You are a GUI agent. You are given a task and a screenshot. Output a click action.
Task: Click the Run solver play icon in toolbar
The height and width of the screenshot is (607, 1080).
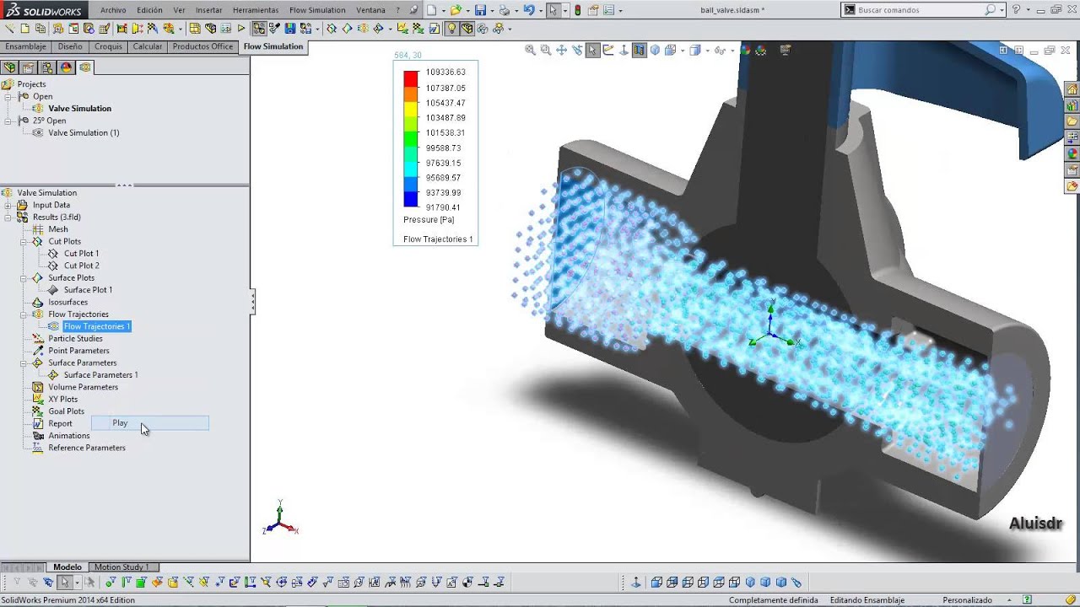(x=242, y=29)
